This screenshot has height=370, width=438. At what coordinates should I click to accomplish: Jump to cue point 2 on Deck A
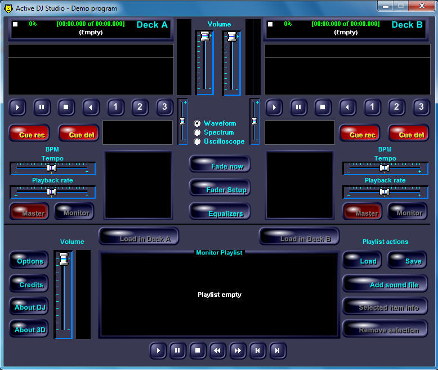click(140, 108)
